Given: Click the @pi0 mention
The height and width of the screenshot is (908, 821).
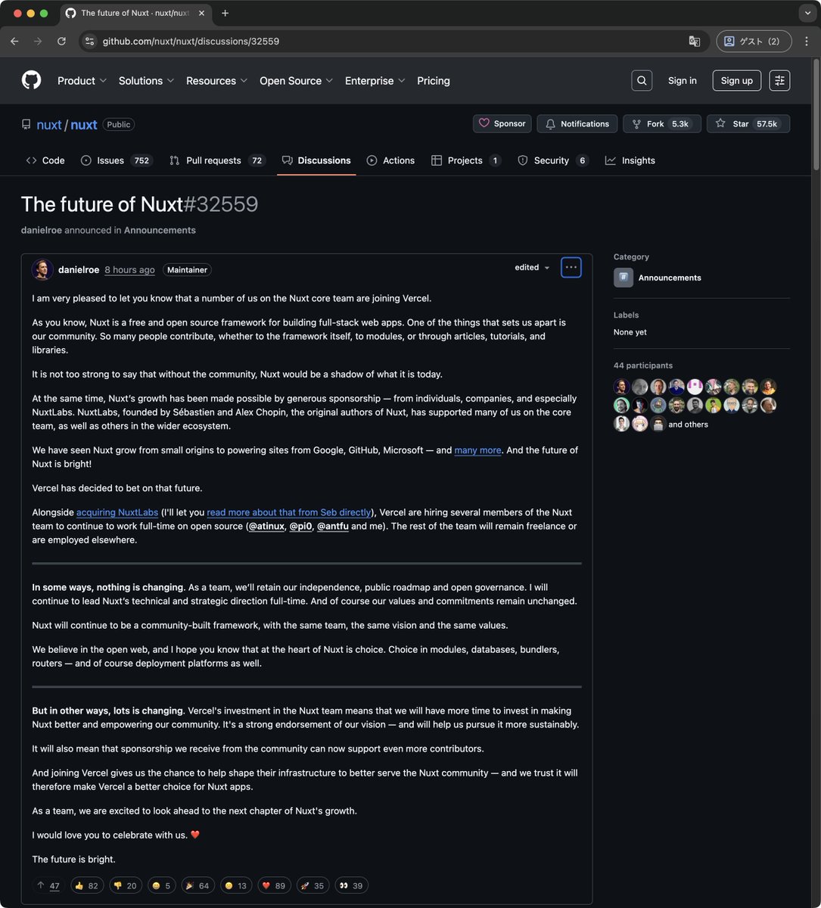Looking at the screenshot, I should [300, 526].
